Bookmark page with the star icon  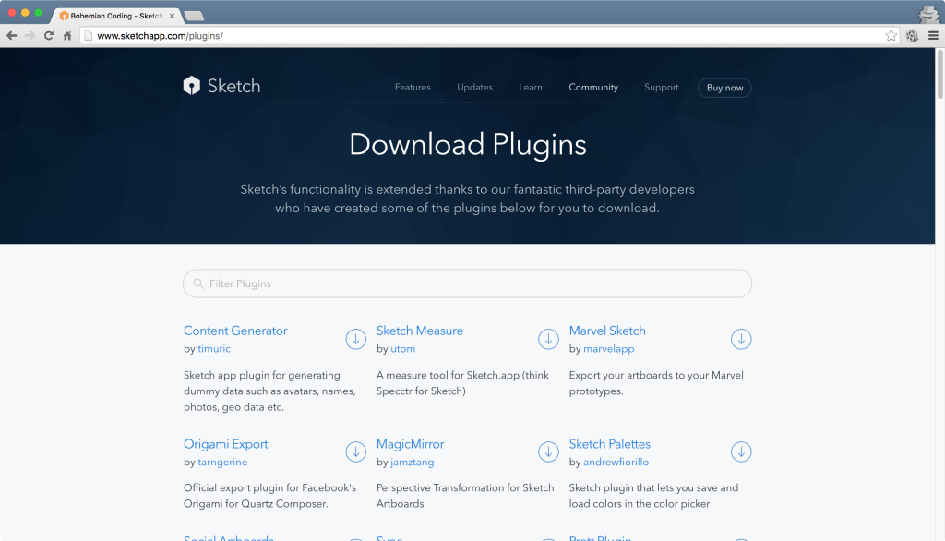pyautogui.click(x=891, y=36)
